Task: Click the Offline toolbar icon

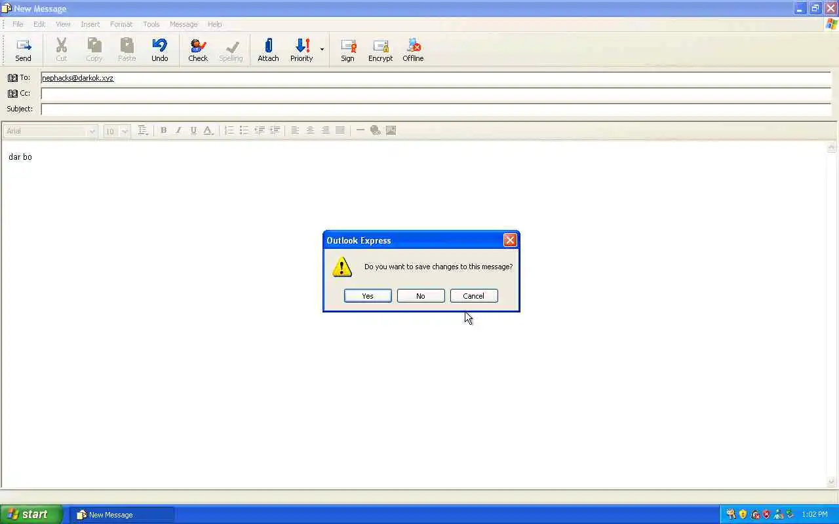Action: coord(413,45)
